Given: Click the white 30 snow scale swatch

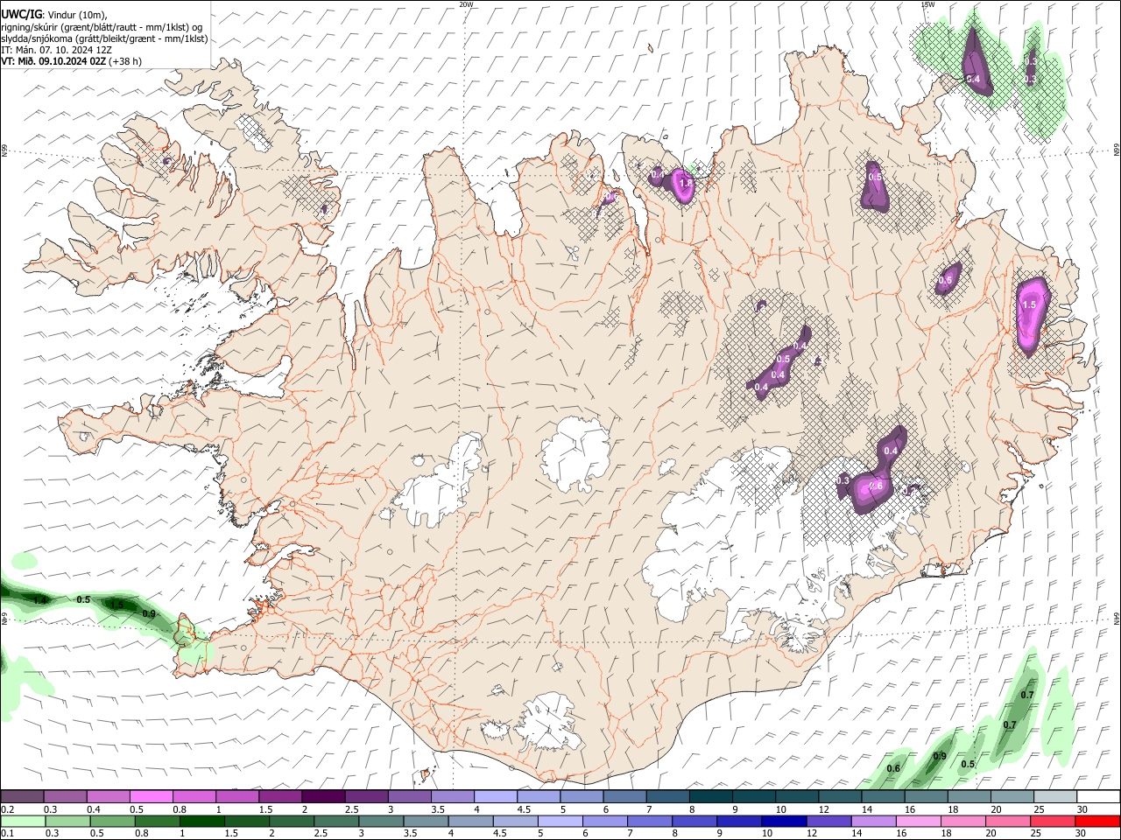Looking at the screenshot, I should (1097, 796).
